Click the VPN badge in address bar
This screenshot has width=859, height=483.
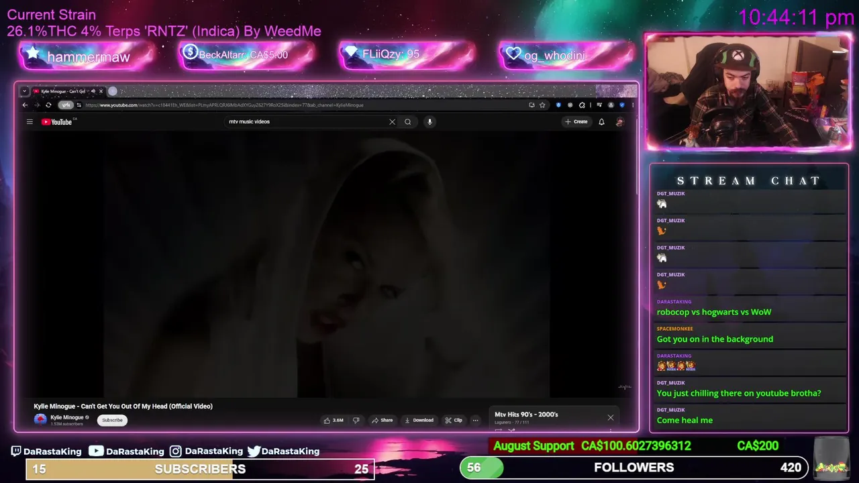(x=66, y=105)
